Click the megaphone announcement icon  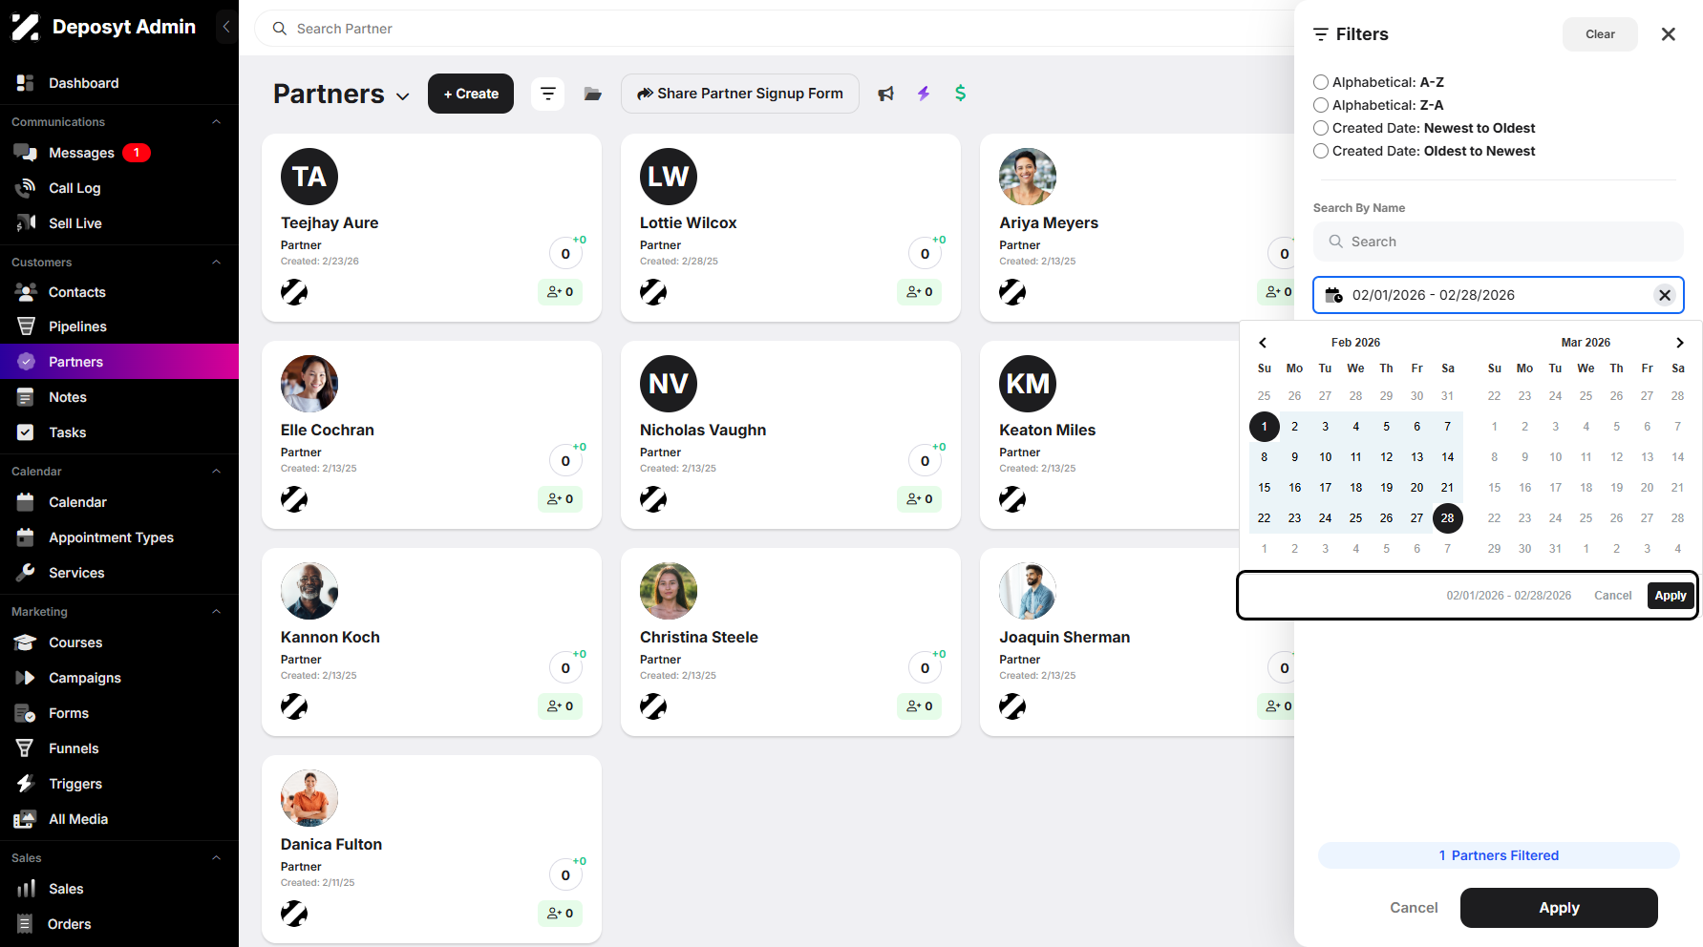pyautogui.click(x=886, y=94)
